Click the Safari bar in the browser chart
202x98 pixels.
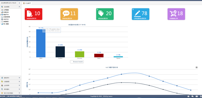coord(99,56)
